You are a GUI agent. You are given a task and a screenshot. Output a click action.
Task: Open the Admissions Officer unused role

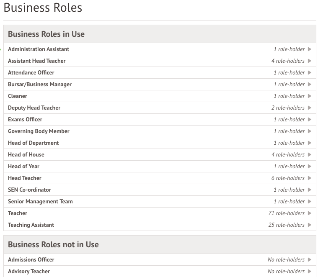31,259
